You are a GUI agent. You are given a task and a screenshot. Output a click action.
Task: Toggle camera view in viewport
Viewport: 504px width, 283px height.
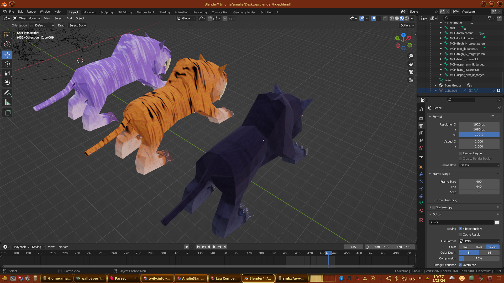[411, 72]
